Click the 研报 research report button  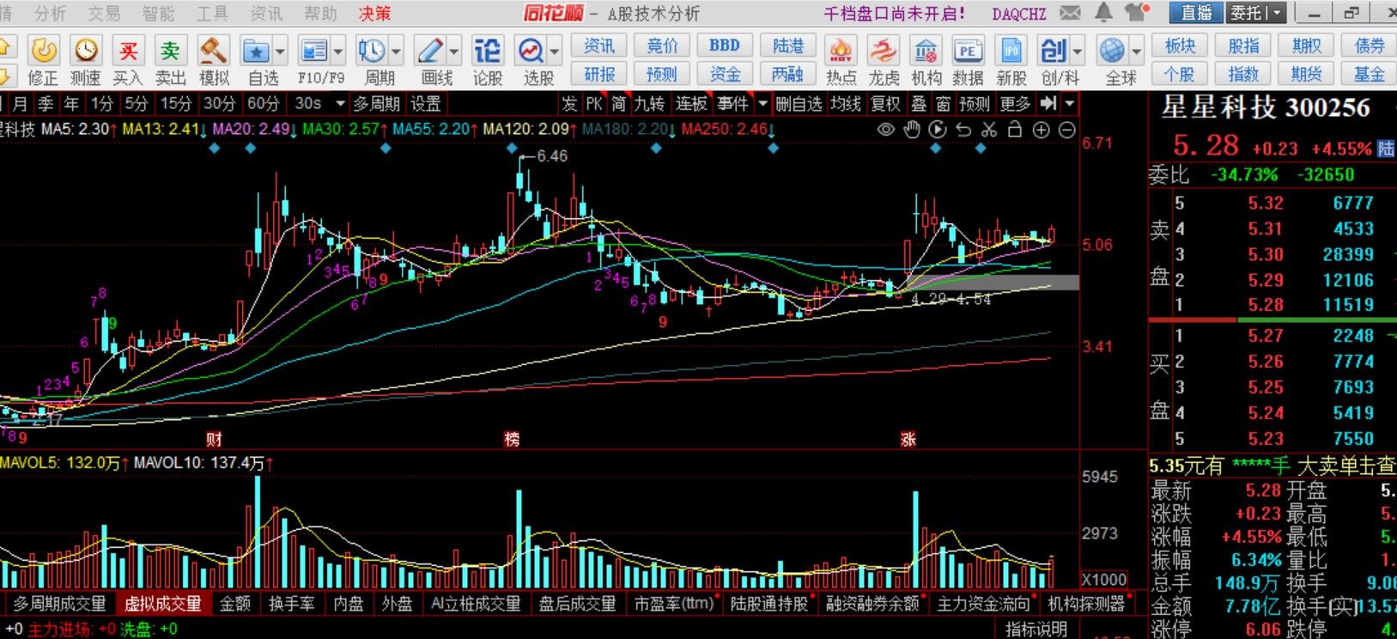(x=598, y=75)
